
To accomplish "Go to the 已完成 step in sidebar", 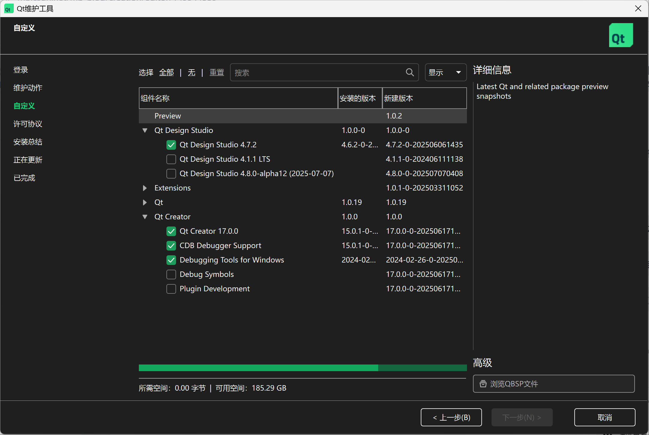I will (24, 178).
